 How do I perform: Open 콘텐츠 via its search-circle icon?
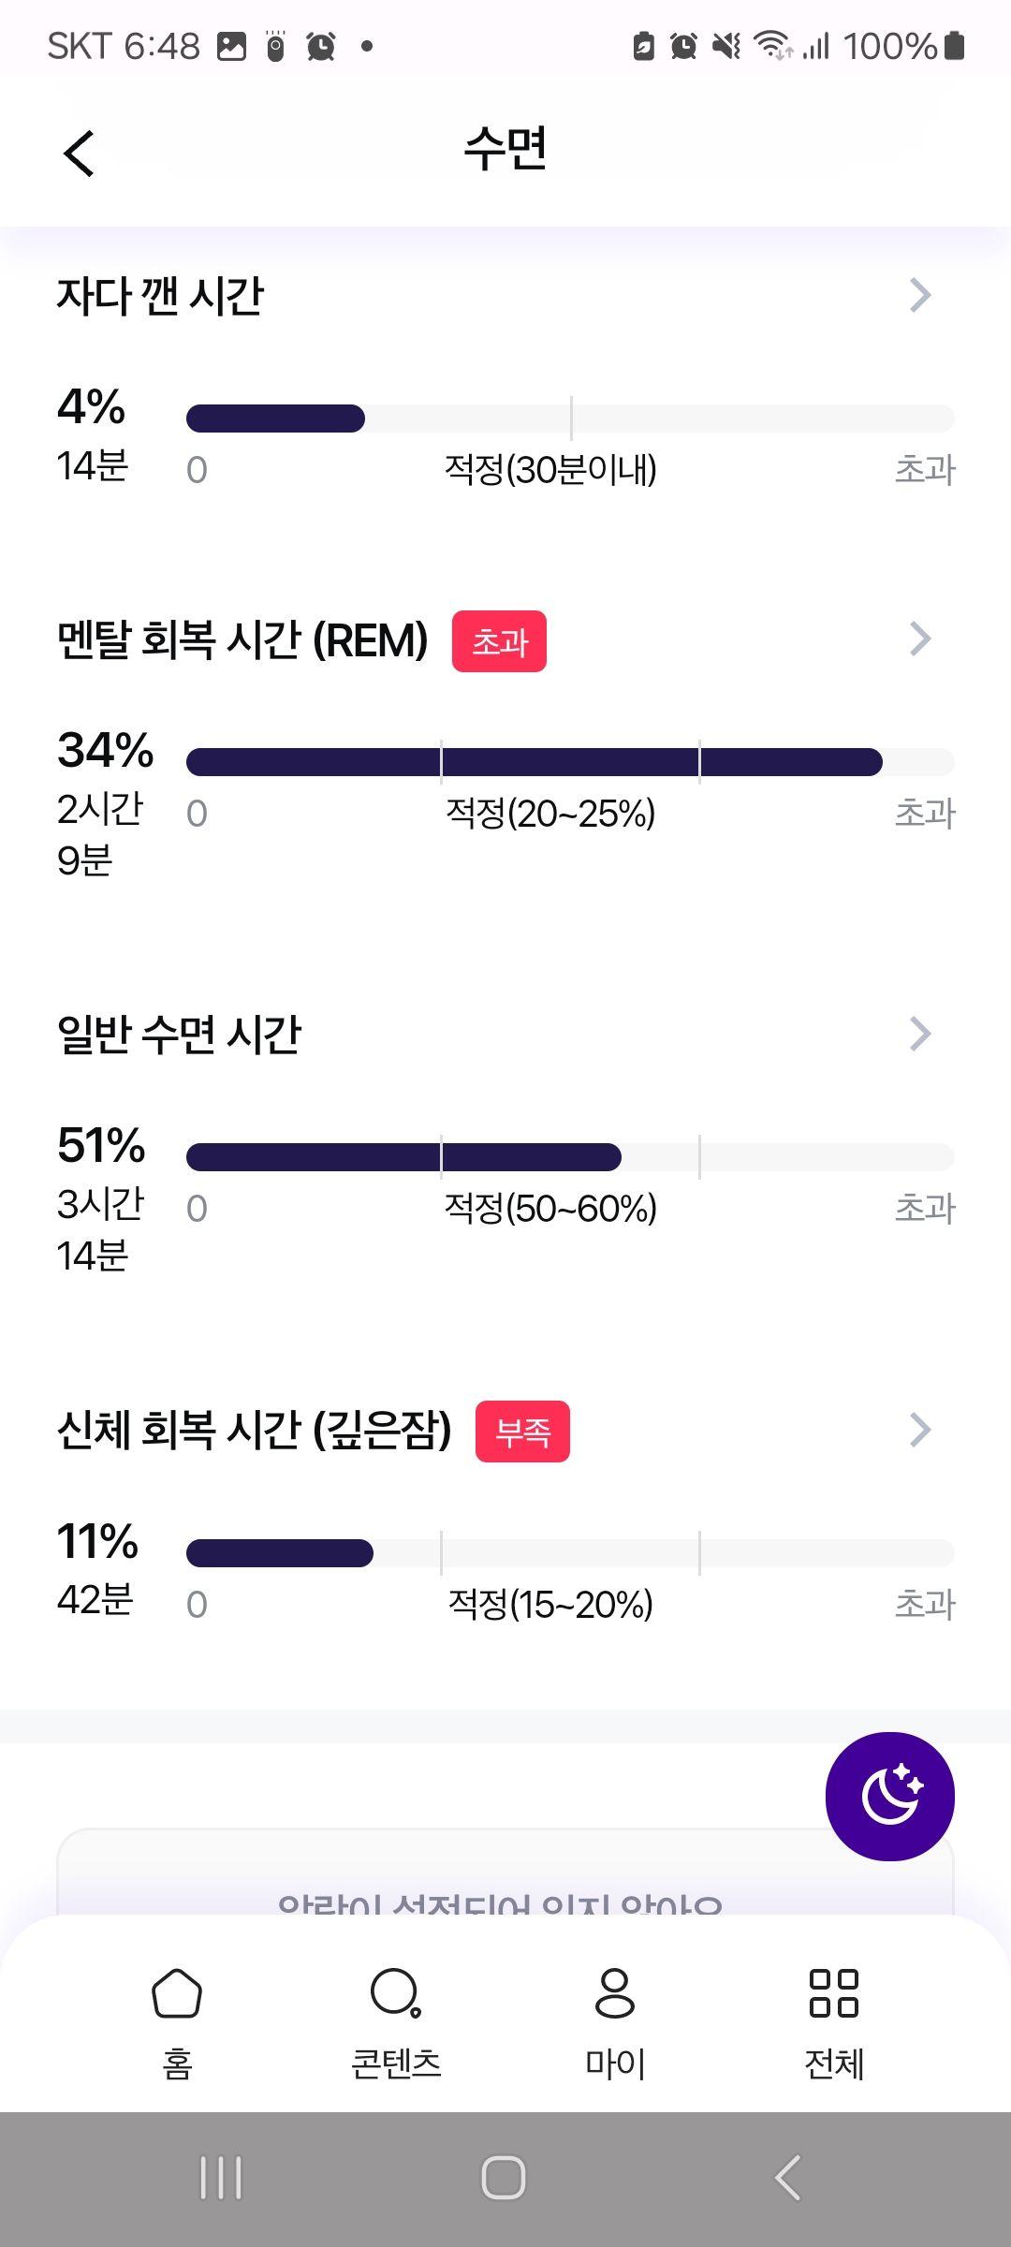pyautogui.click(x=395, y=1992)
